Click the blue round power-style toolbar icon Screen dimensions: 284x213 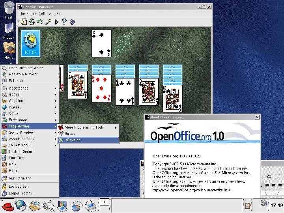pos(72,22)
